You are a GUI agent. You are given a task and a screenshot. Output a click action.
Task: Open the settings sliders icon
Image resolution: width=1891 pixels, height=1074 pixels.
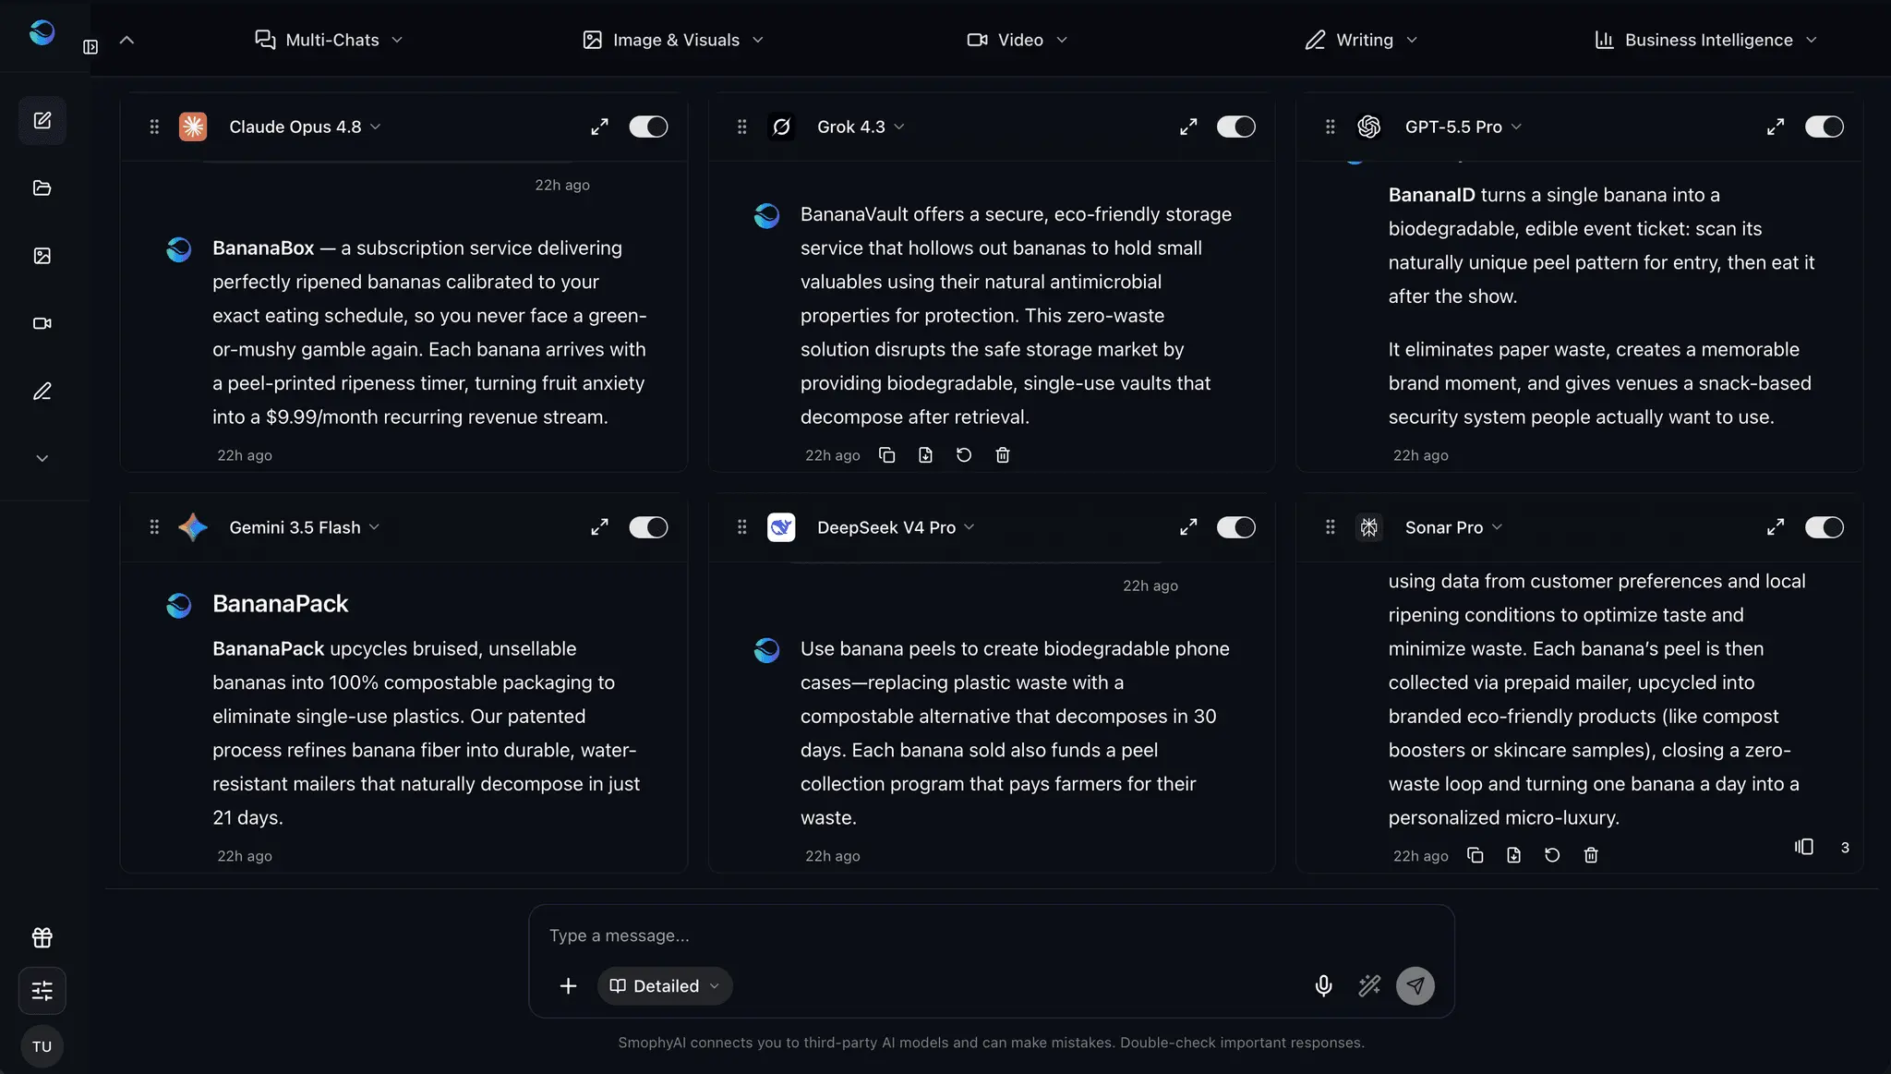pos(42,991)
